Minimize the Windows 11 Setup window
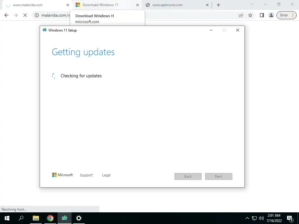 (x=211, y=30)
